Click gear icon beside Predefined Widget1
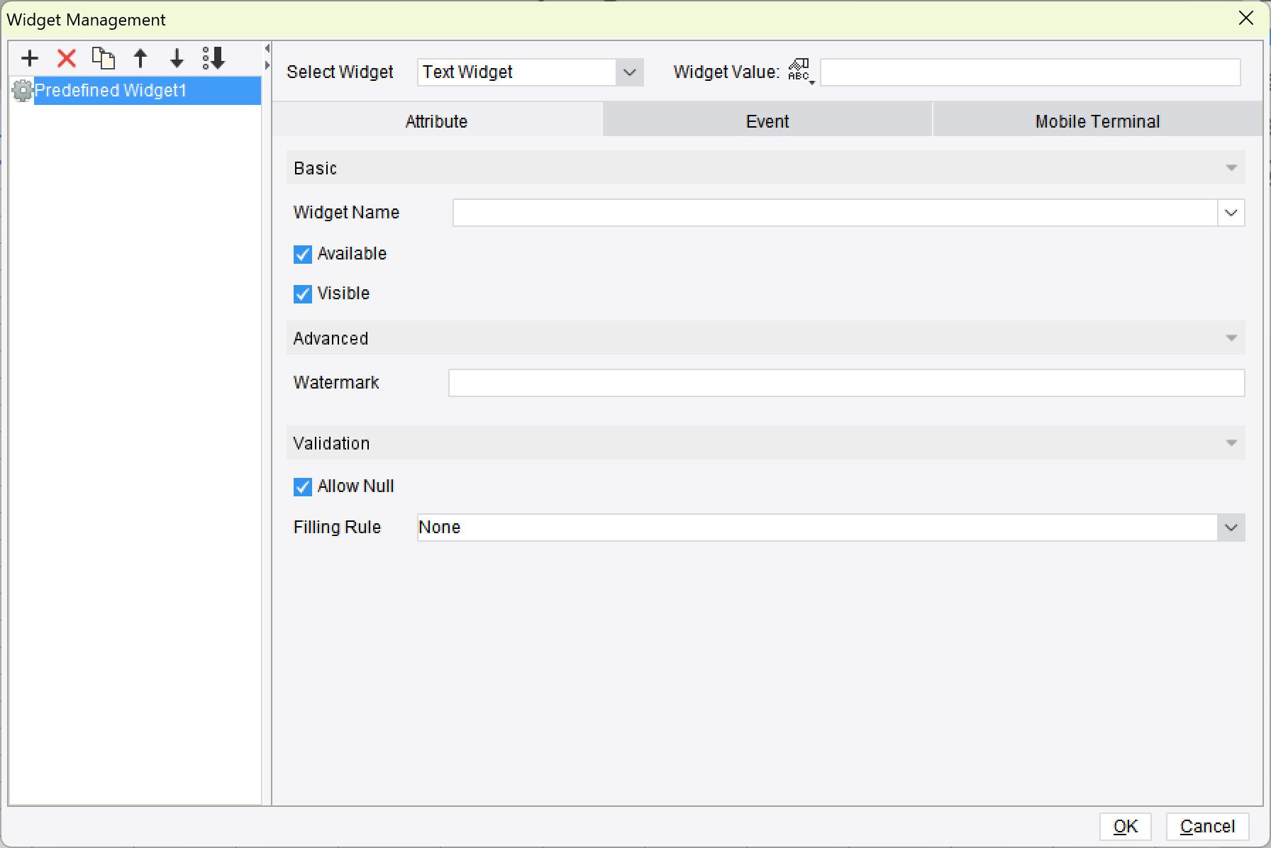 tap(23, 91)
